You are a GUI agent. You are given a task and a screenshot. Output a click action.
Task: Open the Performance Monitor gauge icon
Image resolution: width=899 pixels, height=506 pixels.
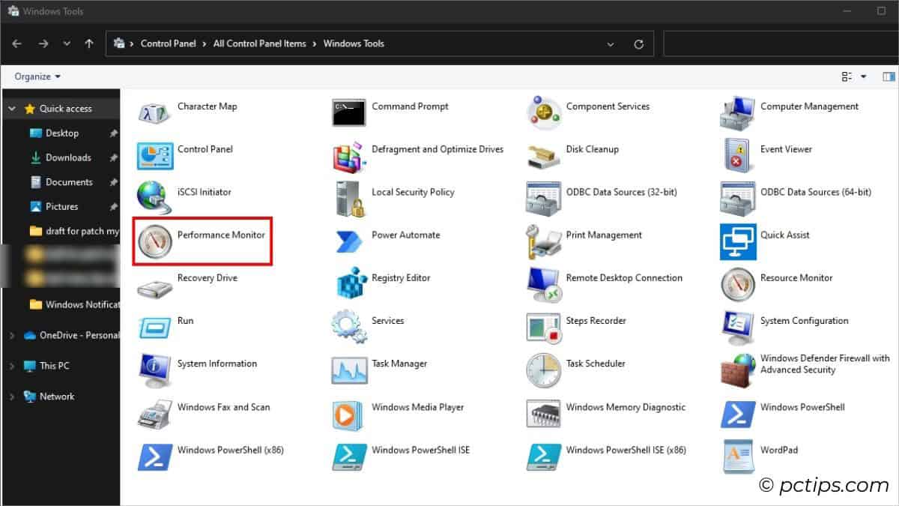tap(155, 241)
